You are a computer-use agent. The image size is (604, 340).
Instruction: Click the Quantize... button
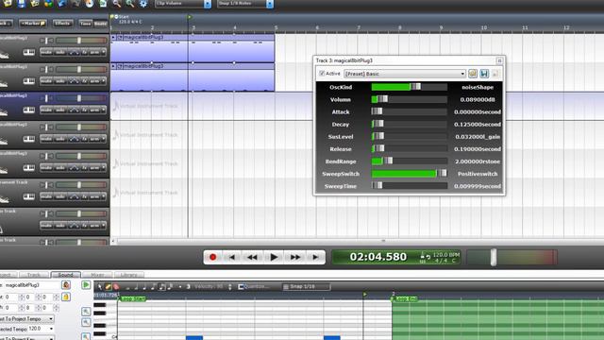coord(253,286)
